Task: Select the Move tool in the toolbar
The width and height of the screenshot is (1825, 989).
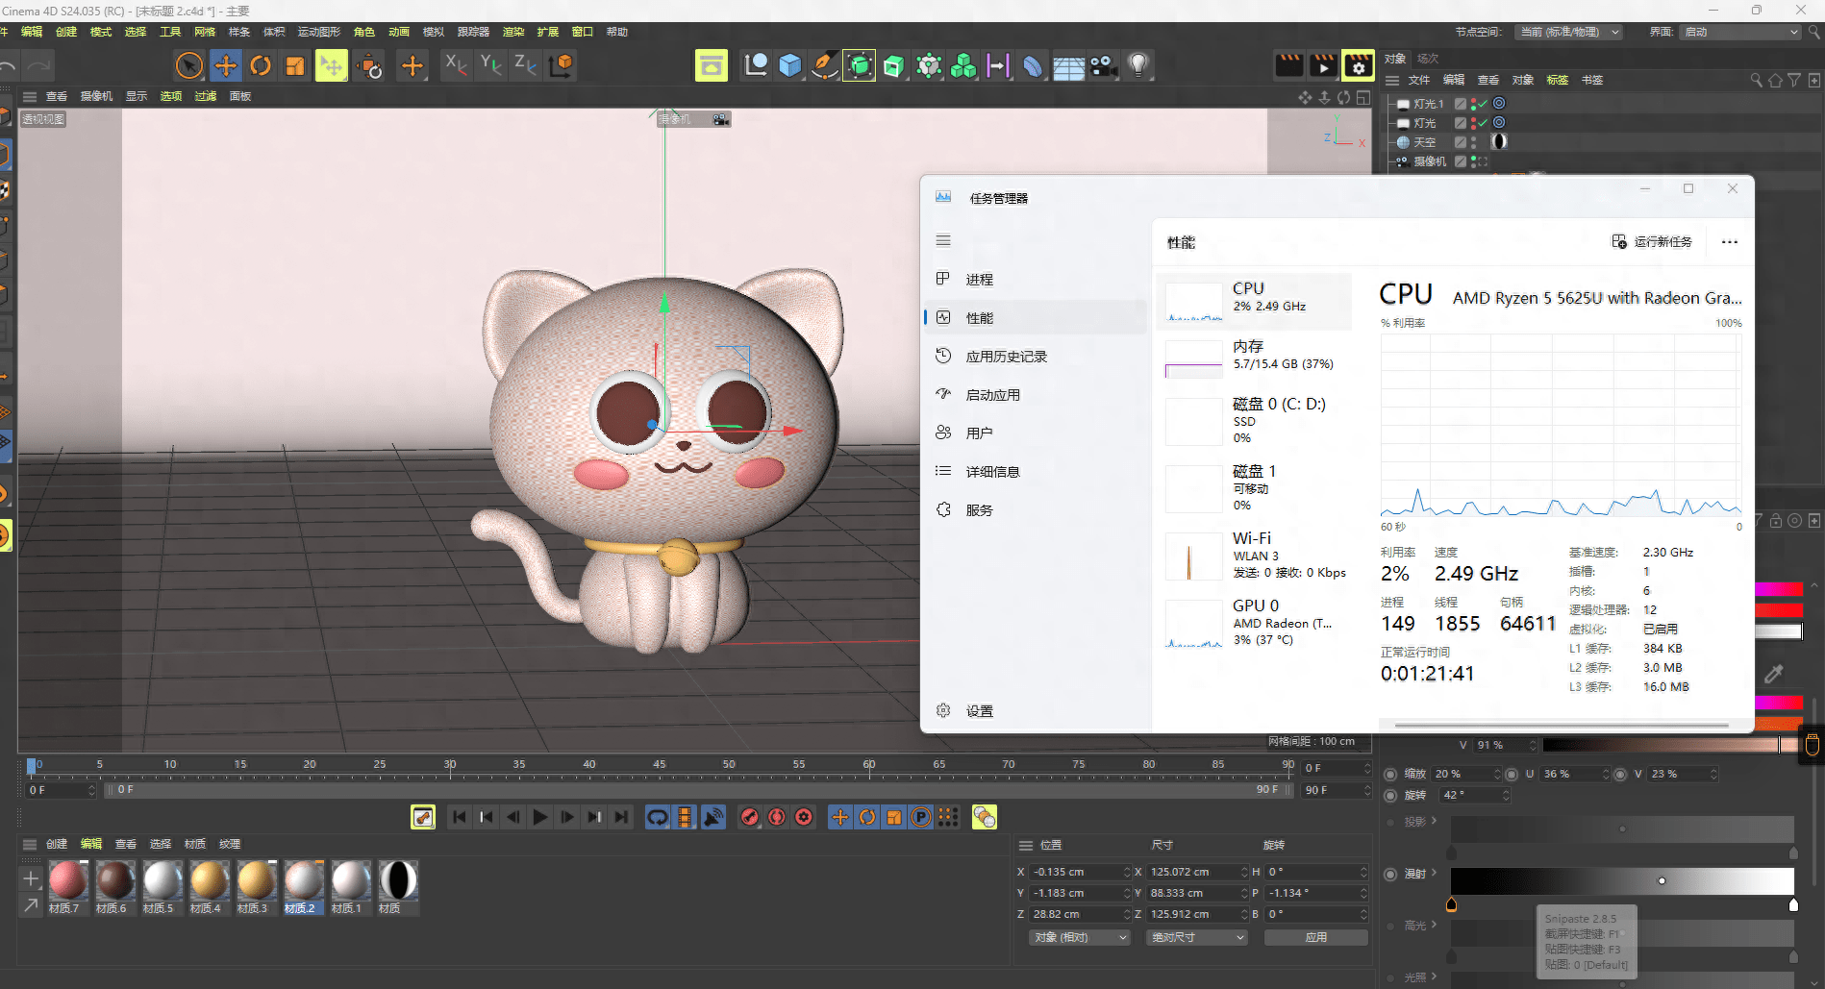Action: (225, 65)
